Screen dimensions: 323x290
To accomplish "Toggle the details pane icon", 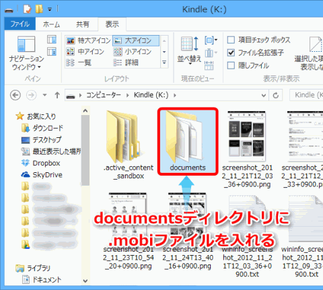I will point(52,52).
